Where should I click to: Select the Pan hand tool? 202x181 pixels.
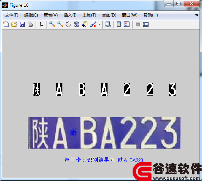point(68,24)
